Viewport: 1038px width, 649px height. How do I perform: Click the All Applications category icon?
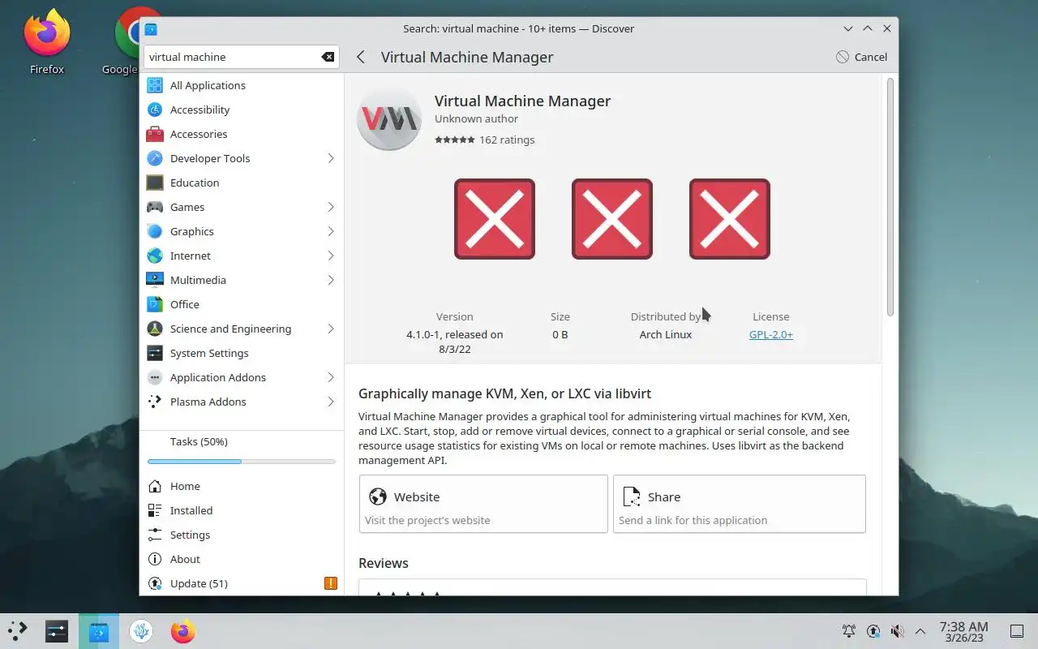[155, 85]
